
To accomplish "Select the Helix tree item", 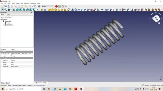I will [x=8, y=23].
